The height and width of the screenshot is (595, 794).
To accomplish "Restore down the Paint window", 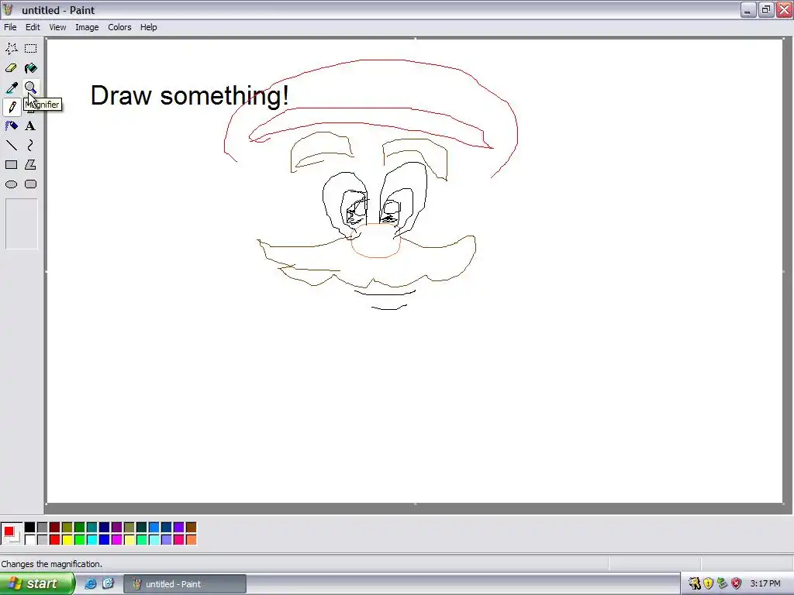I will 766,9.
